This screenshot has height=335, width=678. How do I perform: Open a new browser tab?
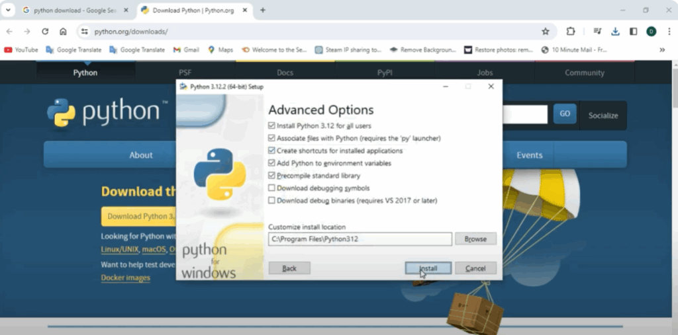(x=262, y=11)
